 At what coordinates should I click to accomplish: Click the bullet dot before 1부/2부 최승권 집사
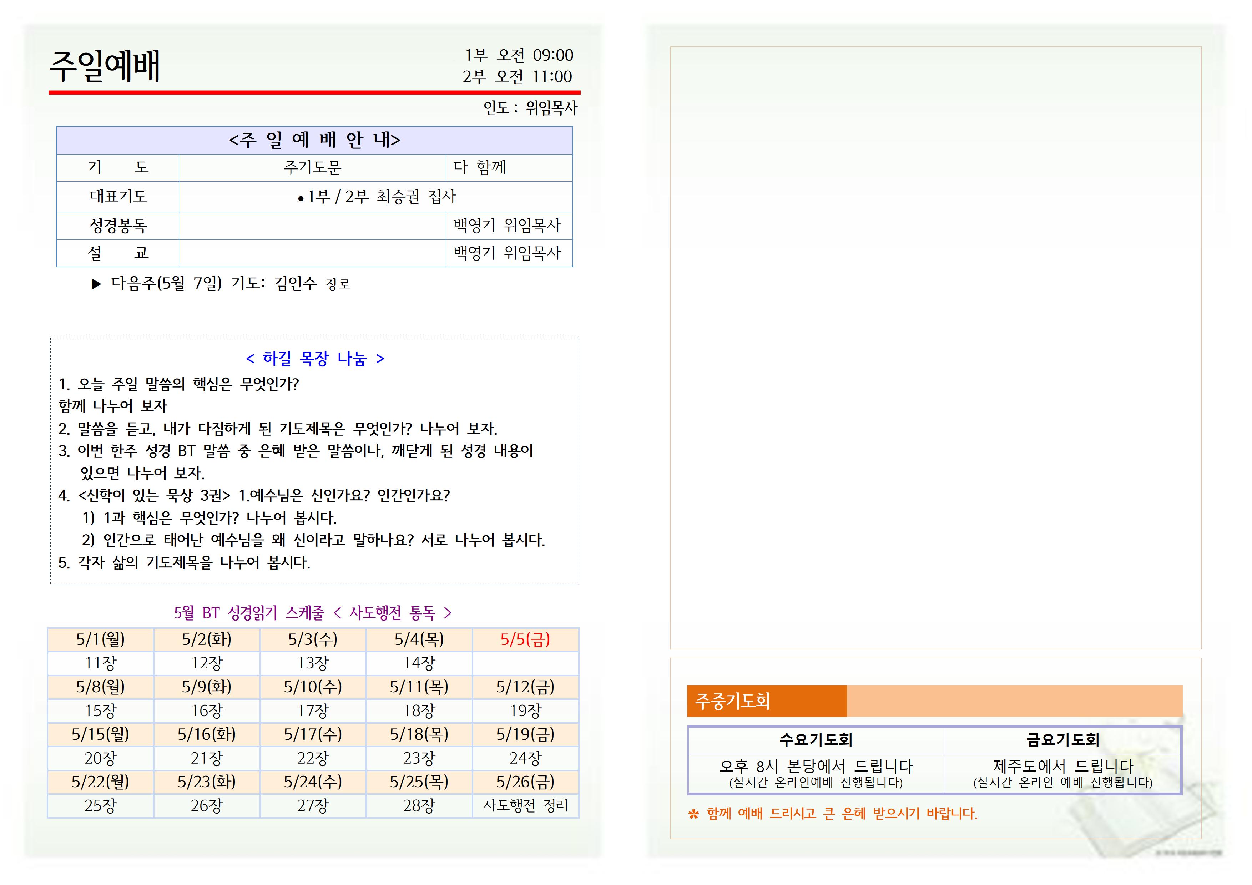pos(301,199)
